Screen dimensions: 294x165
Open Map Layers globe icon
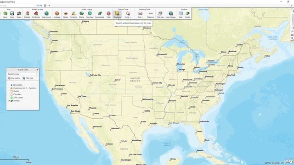click(46, 15)
